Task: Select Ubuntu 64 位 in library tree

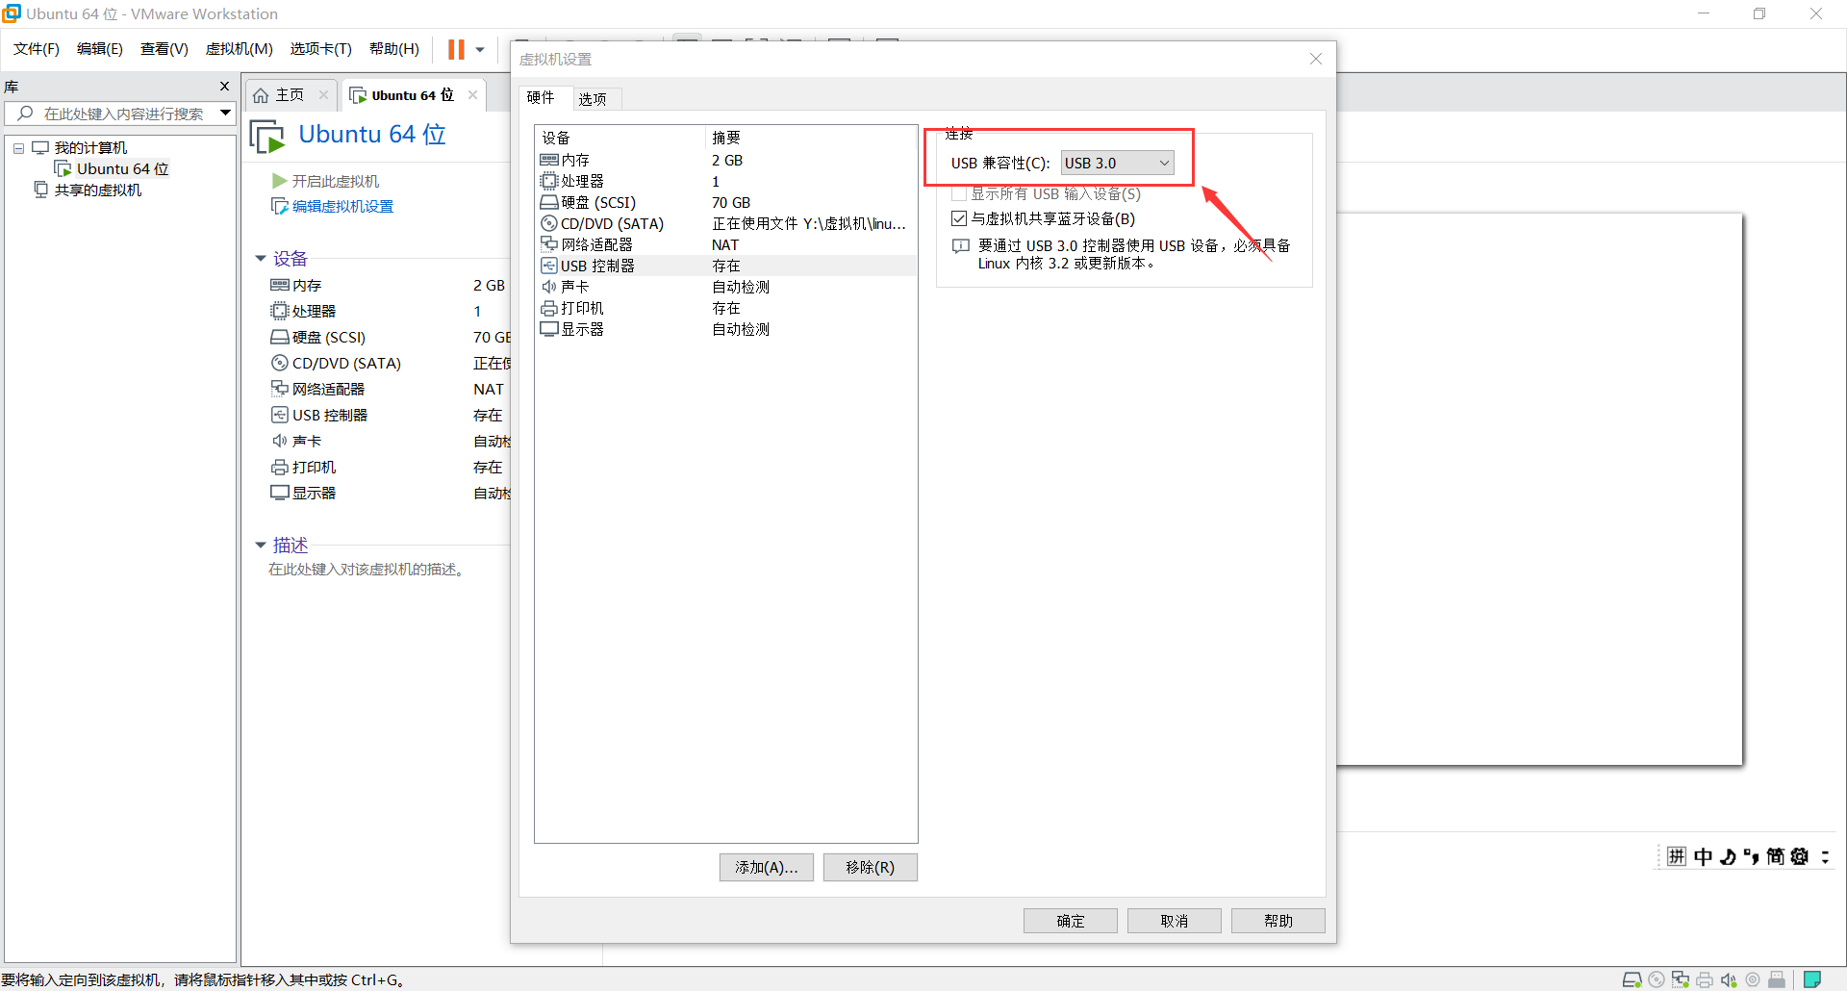Action: (x=121, y=168)
